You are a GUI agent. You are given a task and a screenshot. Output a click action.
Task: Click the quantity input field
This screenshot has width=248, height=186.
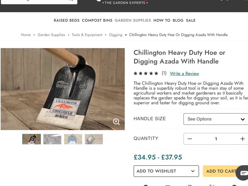tap(216, 139)
